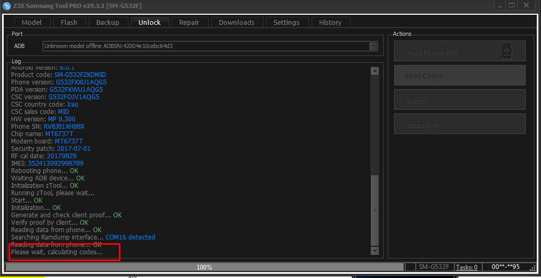This screenshot has height=278, width=541.
Task: Click Verify proof by client line
Action: 50,223
